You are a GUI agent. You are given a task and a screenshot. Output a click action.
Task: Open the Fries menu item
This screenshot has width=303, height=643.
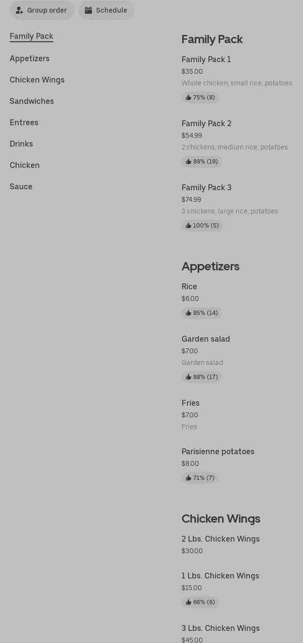click(190, 403)
